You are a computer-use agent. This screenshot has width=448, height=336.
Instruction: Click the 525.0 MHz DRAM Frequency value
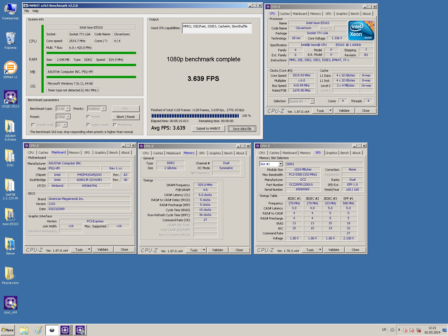[x=205, y=185]
